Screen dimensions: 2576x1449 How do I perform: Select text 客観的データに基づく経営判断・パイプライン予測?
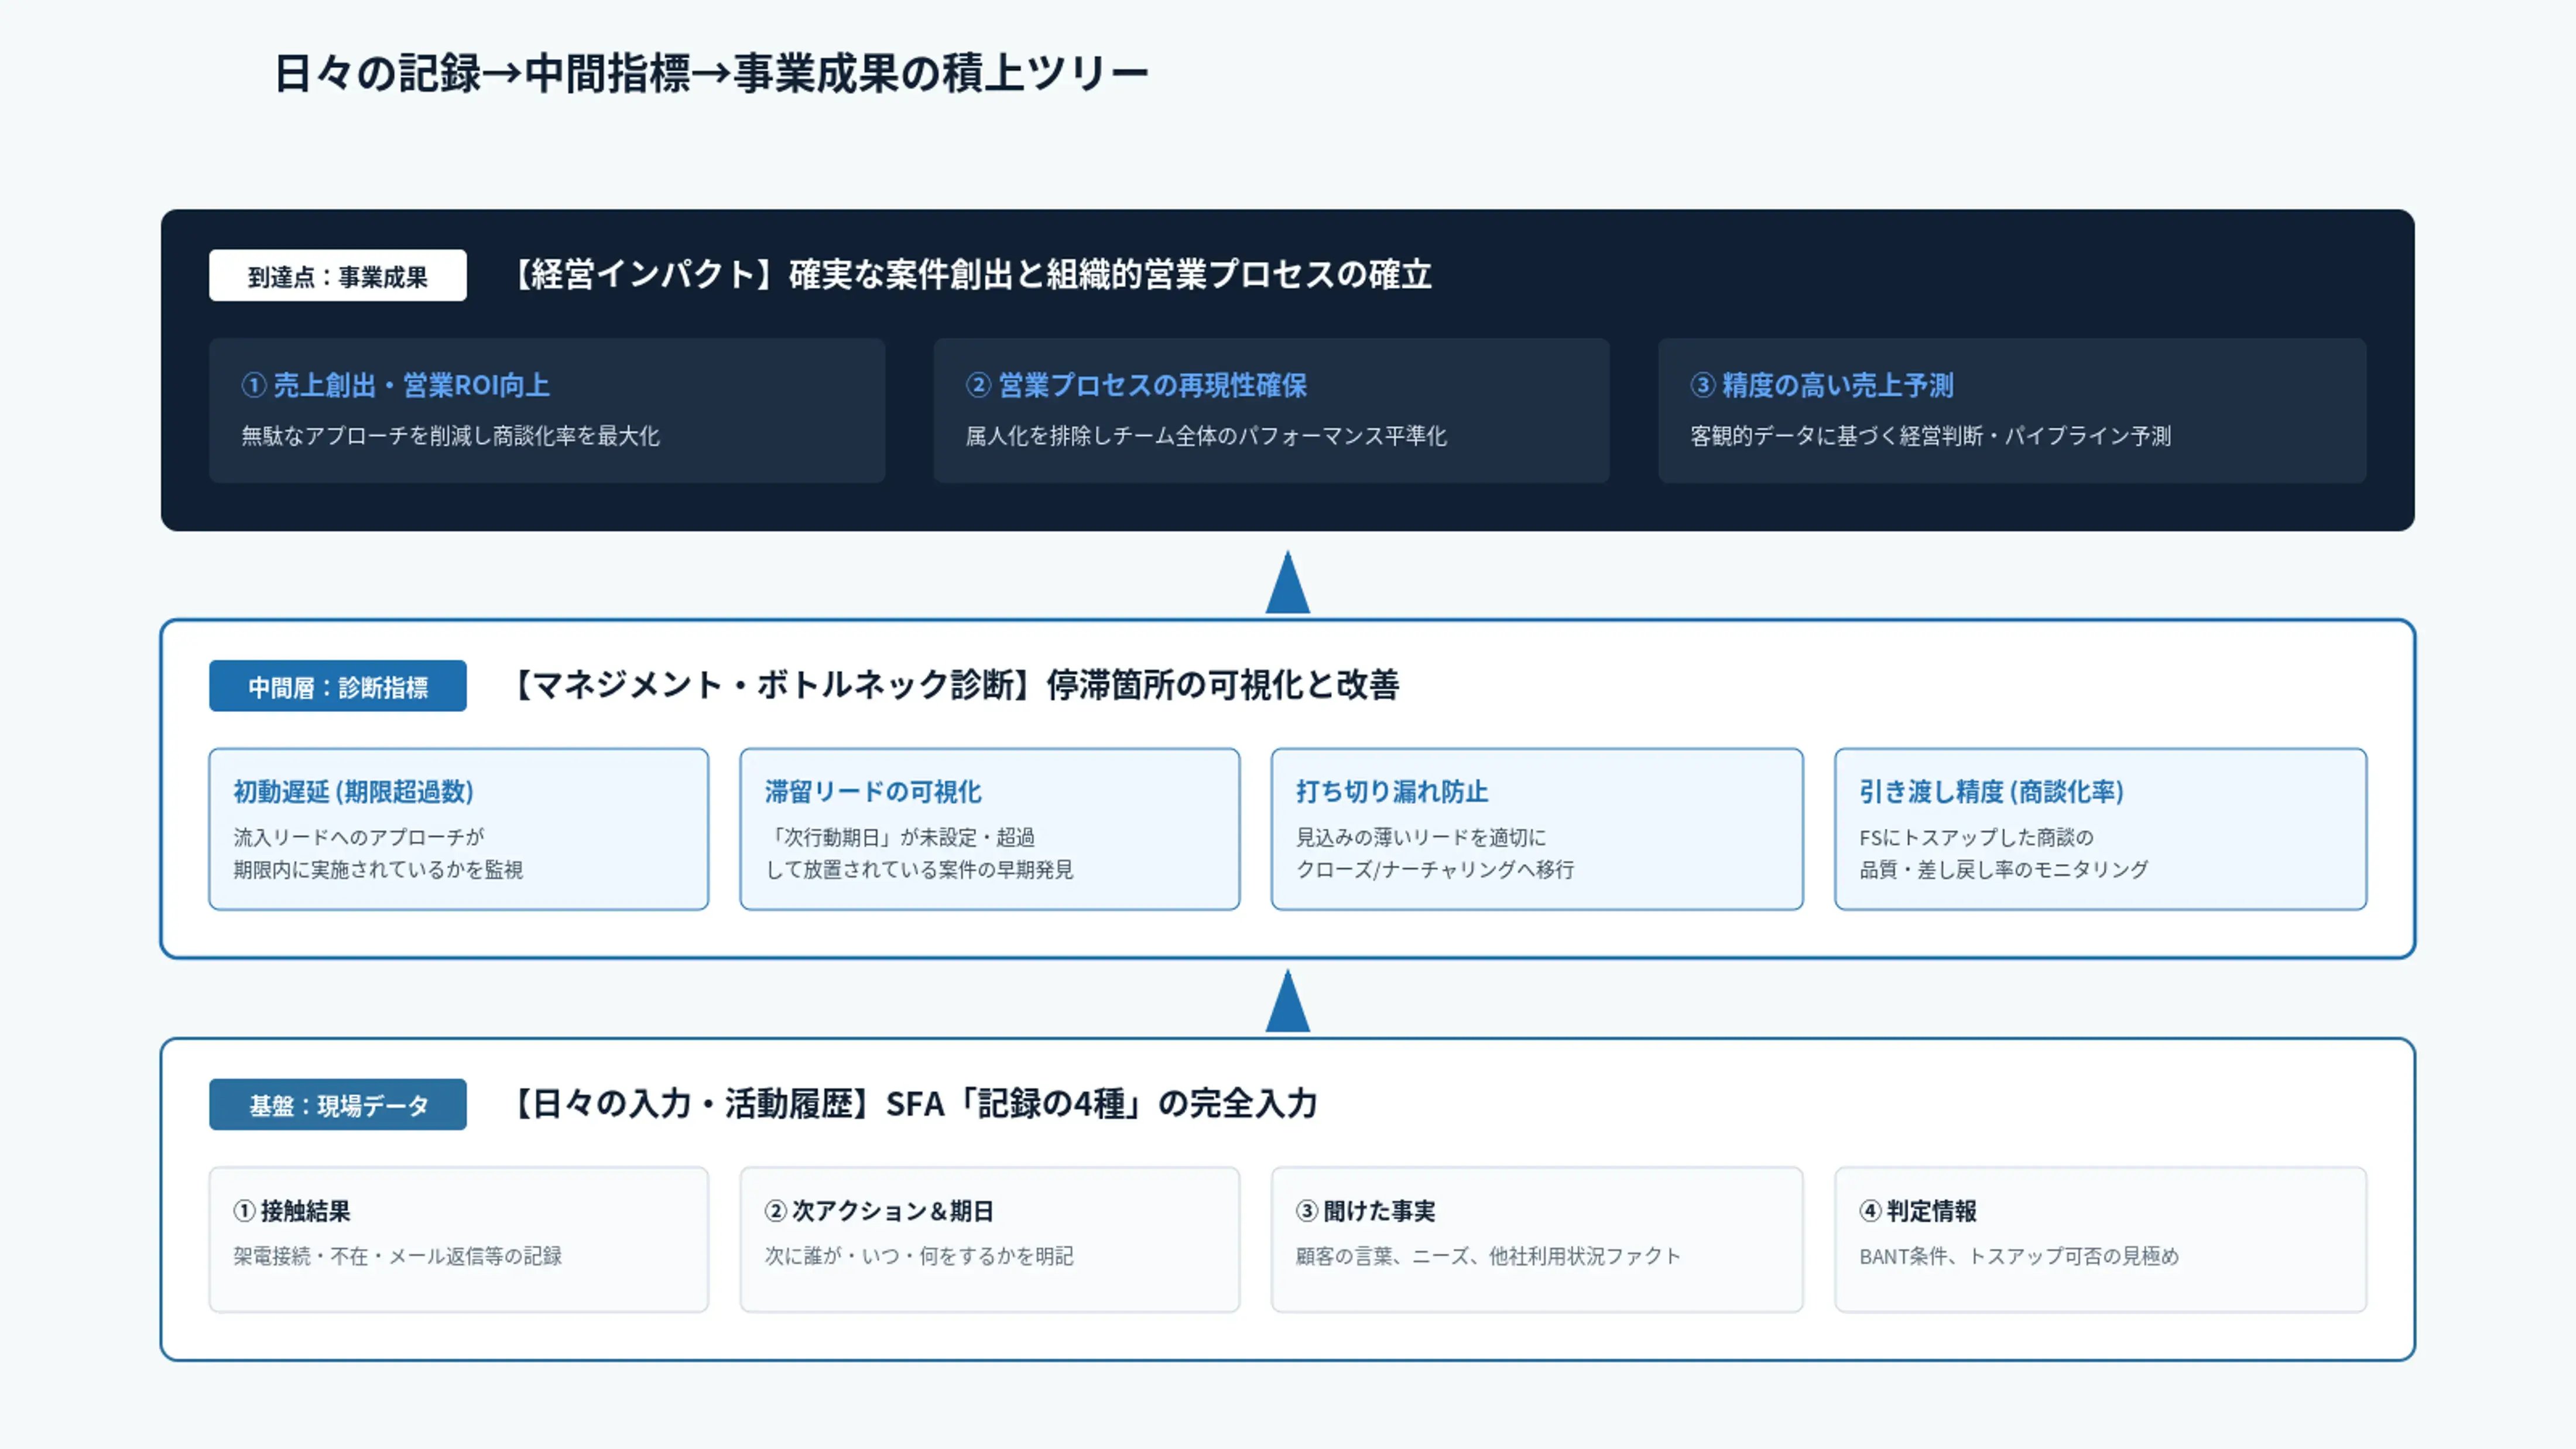coord(1930,436)
